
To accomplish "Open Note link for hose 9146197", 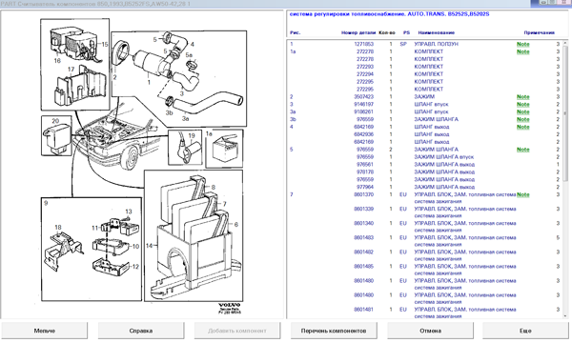I will 522,104.
